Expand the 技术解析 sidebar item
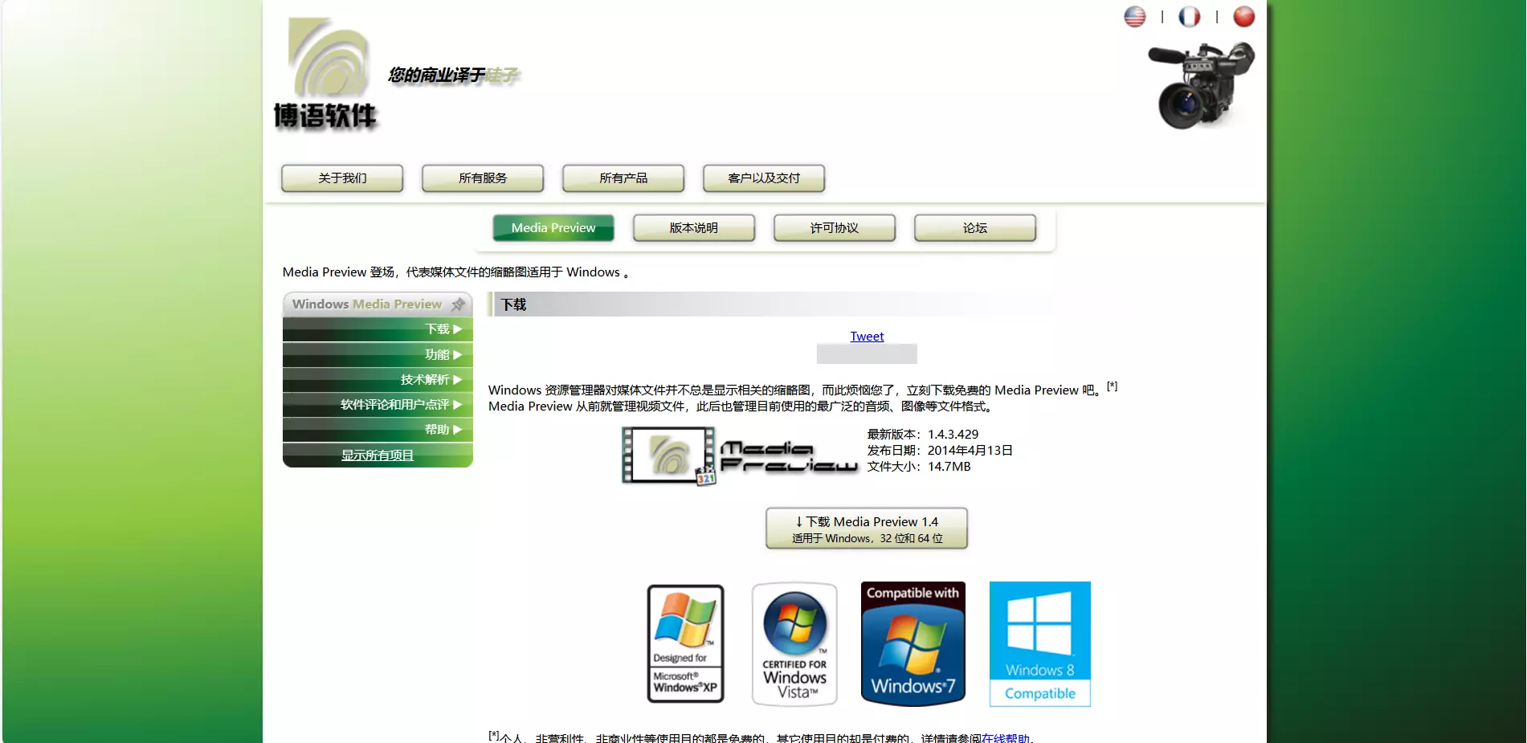This screenshot has height=743, width=1527. 378,379
